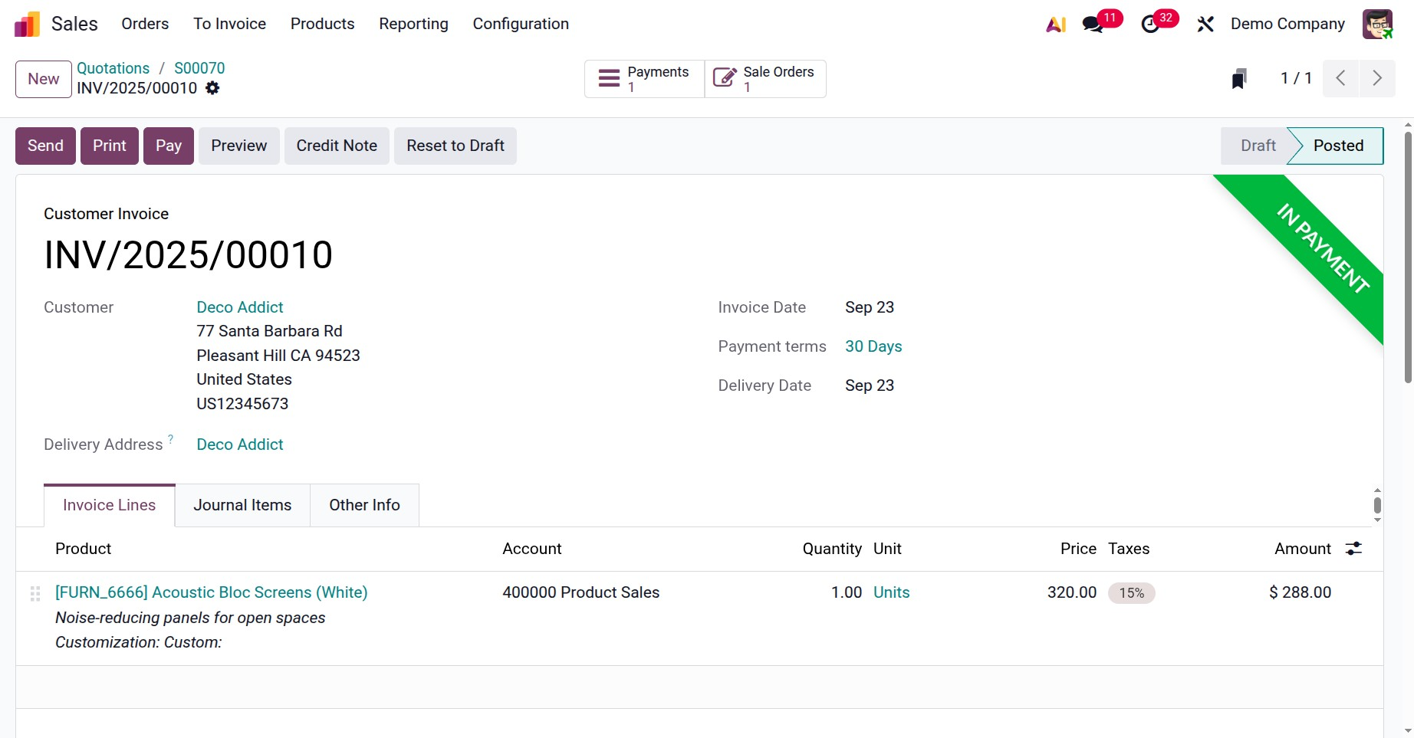Click the Credit Note button

click(x=337, y=146)
